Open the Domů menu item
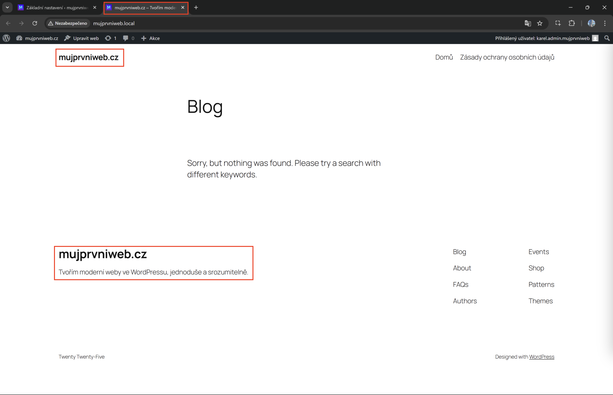 click(444, 57)
